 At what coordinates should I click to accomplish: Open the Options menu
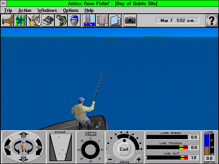(71, 11)
